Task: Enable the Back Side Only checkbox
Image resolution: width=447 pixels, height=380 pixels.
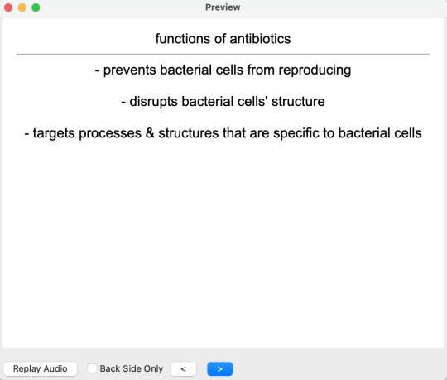Action: tap(92, 368)
